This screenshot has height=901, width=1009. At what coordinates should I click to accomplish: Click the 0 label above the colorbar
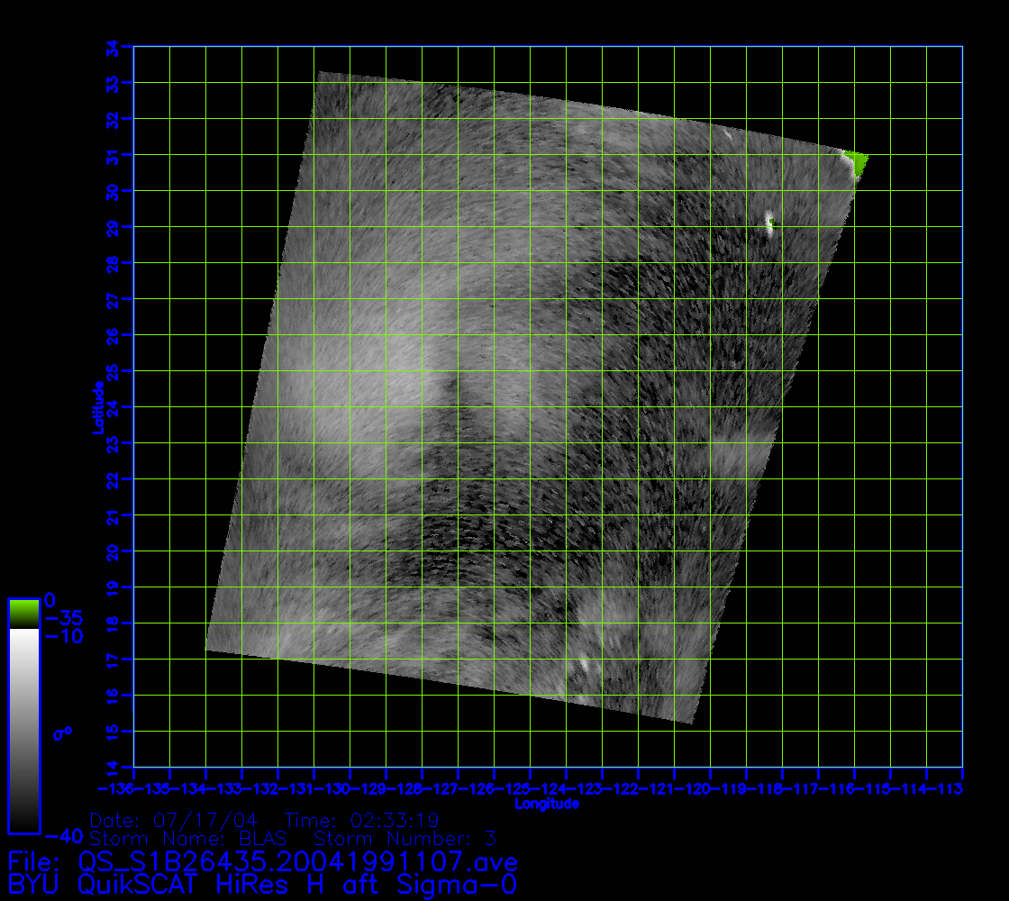click(x=50, y=599)
